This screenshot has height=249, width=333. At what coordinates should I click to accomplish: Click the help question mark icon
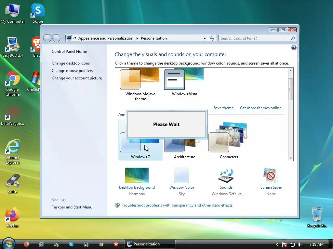pos(294,48)
